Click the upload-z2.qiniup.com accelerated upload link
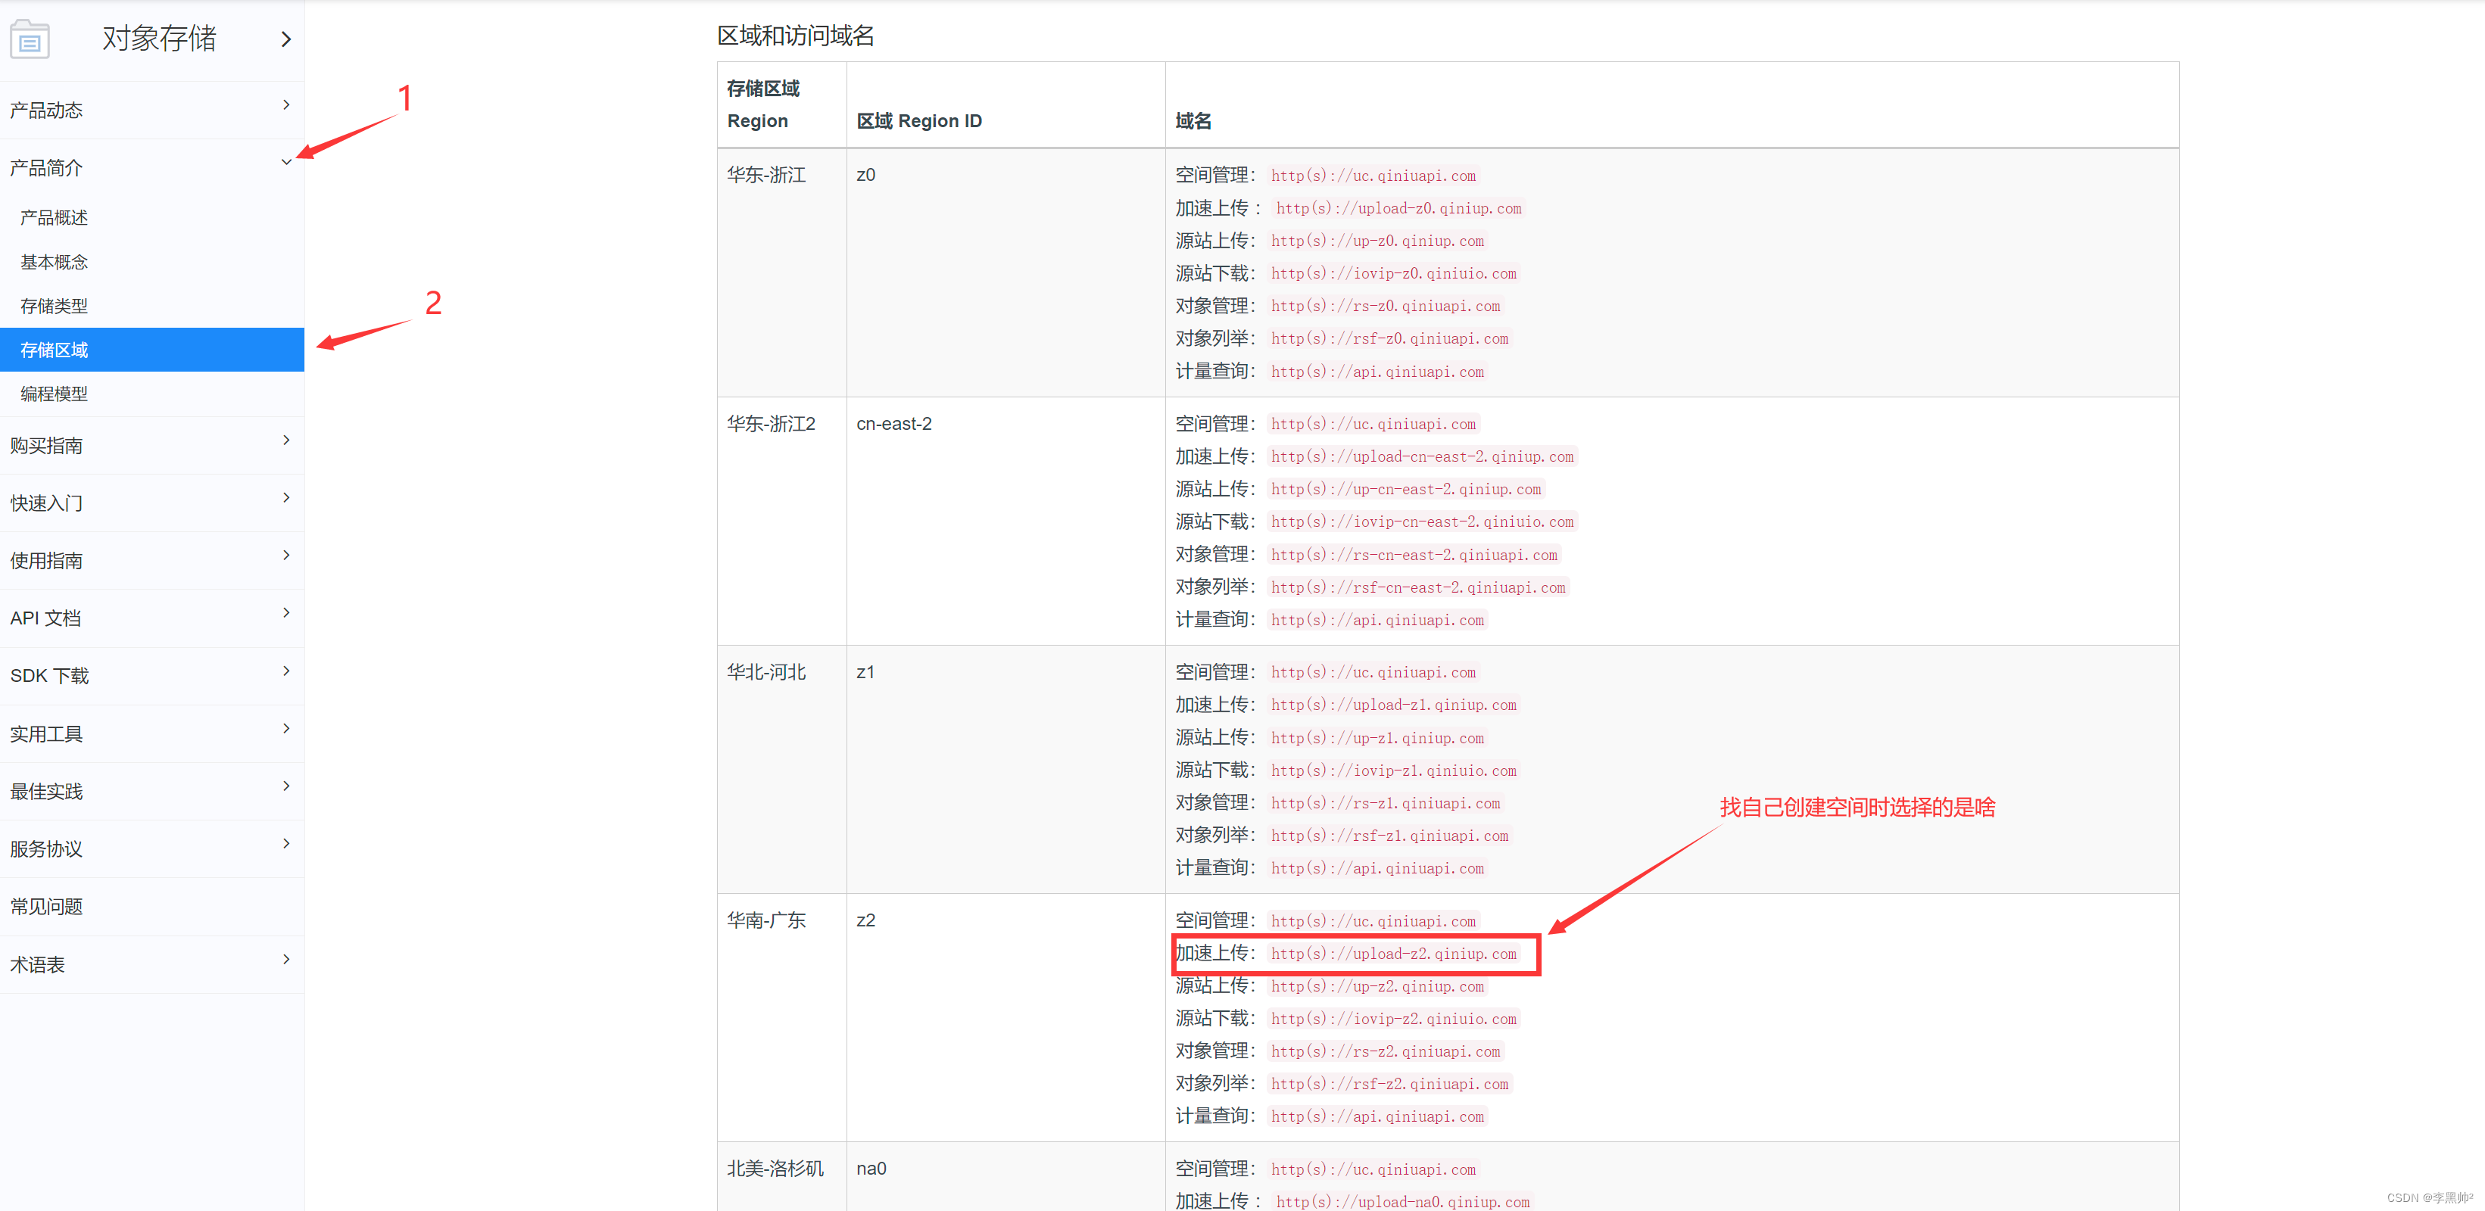Viewport: 2485px width, 1211px height. (x=1393, y=954)
